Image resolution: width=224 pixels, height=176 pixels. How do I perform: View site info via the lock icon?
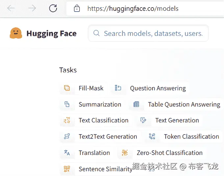(x=77, y=9)
